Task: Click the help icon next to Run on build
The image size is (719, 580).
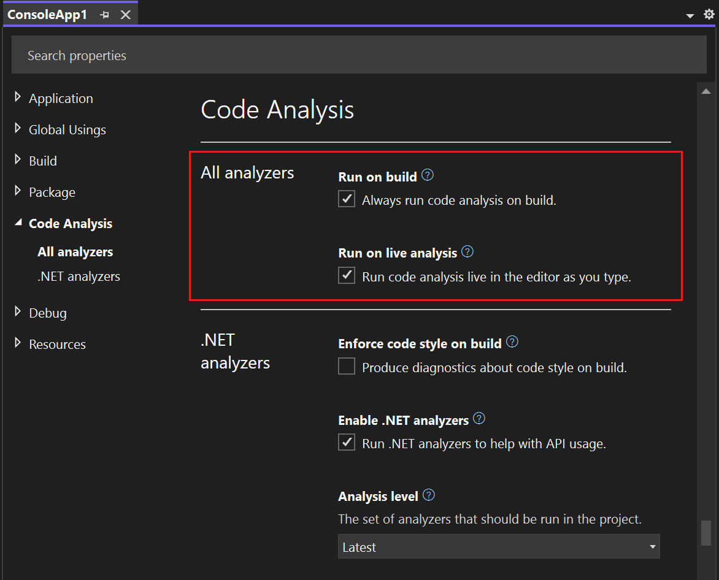Action: tap(427, 175)
